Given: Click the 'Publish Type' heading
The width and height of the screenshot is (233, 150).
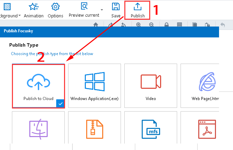Looking at the screenshot, I should click(24, 45).
